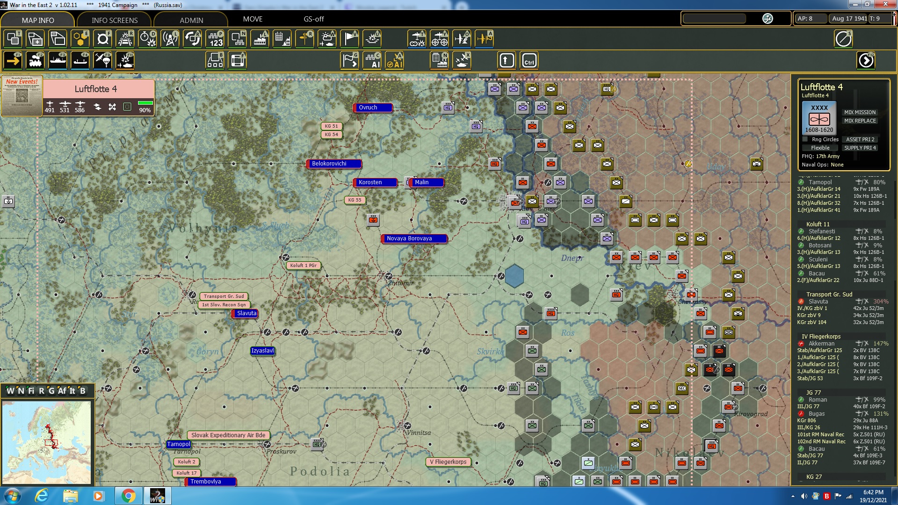Cycle the SUPPLY PRI 4 setting

pos(860,148)
